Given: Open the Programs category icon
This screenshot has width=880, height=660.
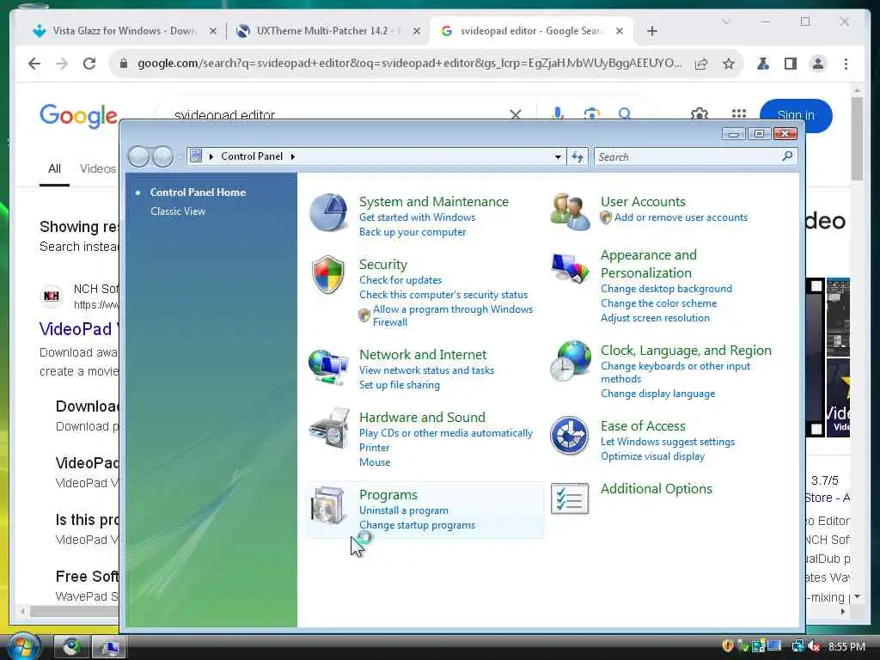Looking at the screenshot, I should click(x=328, y=505).
